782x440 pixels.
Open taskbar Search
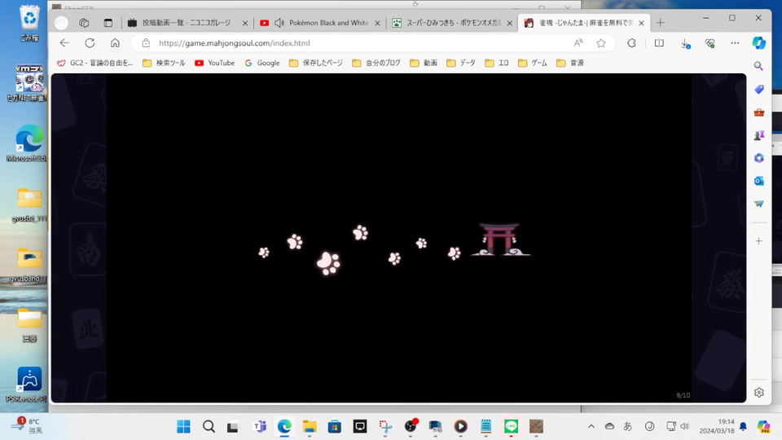(x=209, y=426)
